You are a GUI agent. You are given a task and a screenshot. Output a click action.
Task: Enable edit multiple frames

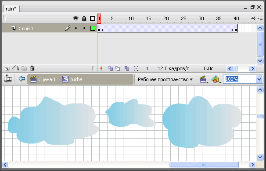[127, 68]
